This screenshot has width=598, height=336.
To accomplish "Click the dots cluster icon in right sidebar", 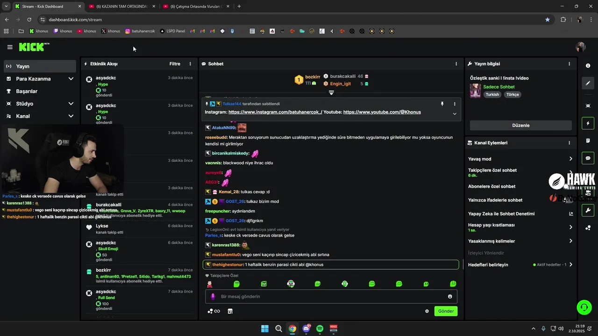I will click(588, 228).
